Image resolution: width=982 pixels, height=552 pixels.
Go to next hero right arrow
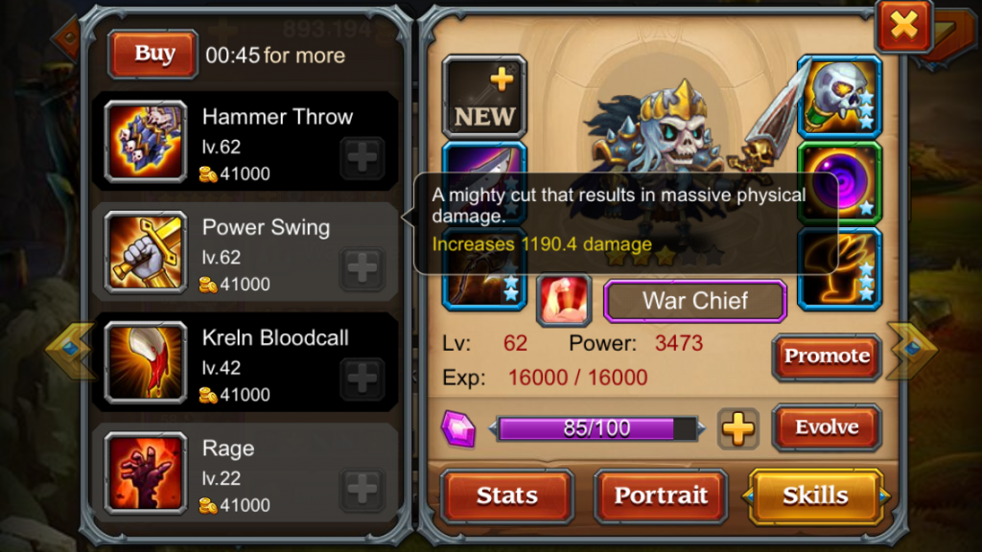[913, 349]
